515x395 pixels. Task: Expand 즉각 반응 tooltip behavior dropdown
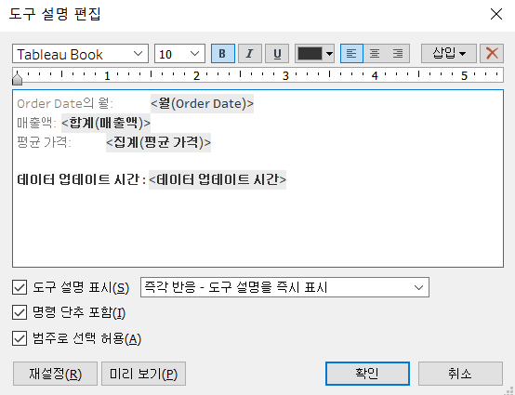(x=284, y=287)
